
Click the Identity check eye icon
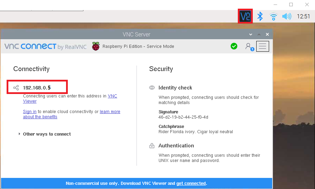point(152,88)
